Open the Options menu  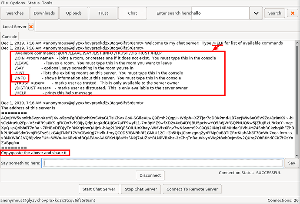point(18,3)
